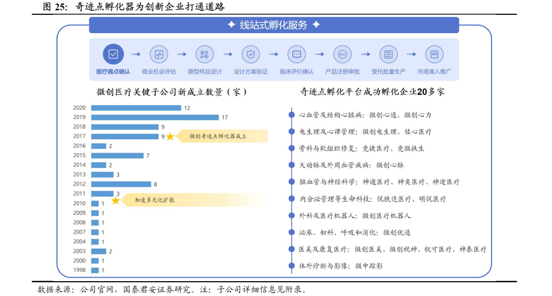Screen dimensions: 552x296
Task: Click the 数据来源 footnote text
Action: [173, 289]
